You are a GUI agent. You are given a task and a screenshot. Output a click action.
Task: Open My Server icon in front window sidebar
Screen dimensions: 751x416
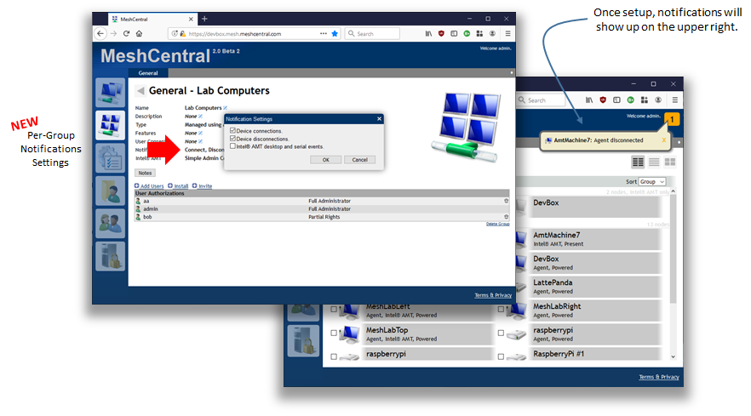click(110, 256)
